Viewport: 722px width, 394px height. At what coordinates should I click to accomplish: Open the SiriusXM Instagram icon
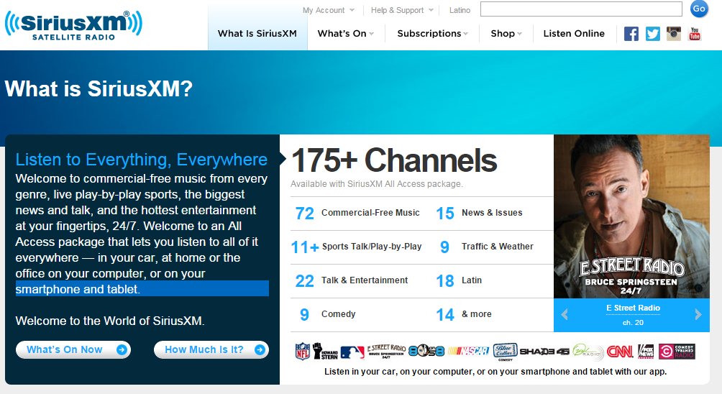(674, 34)
